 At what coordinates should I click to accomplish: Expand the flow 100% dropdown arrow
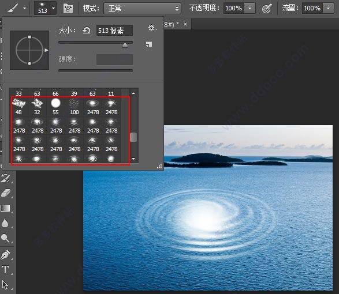pos(329,9)
